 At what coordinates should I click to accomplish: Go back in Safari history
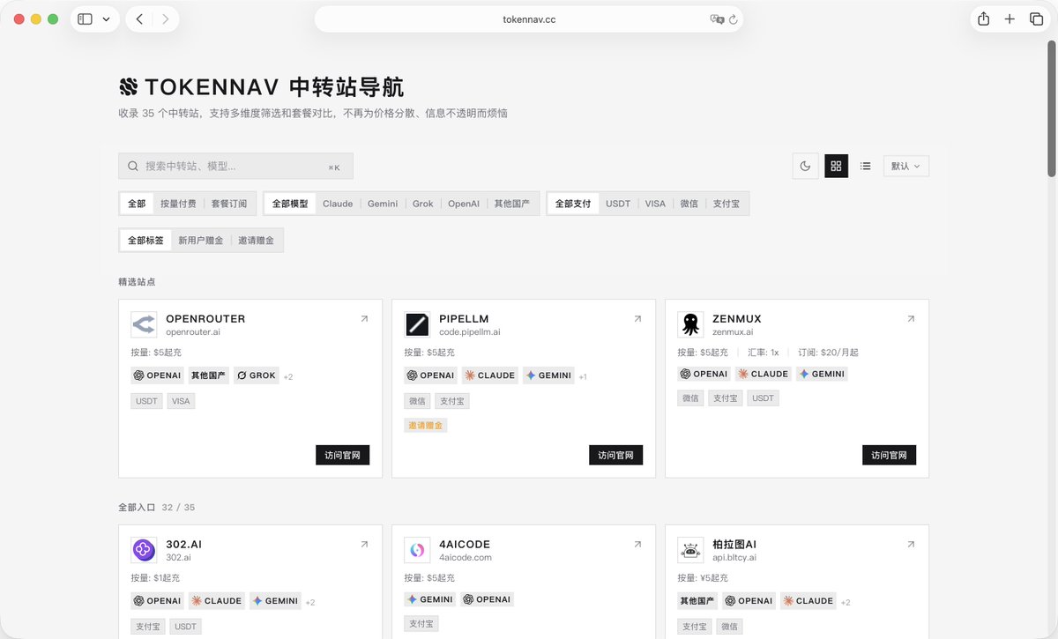(139, 19)
